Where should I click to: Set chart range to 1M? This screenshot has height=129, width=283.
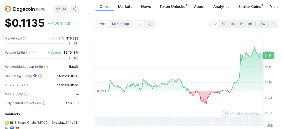pyautogui.click(x=233, y=24)
